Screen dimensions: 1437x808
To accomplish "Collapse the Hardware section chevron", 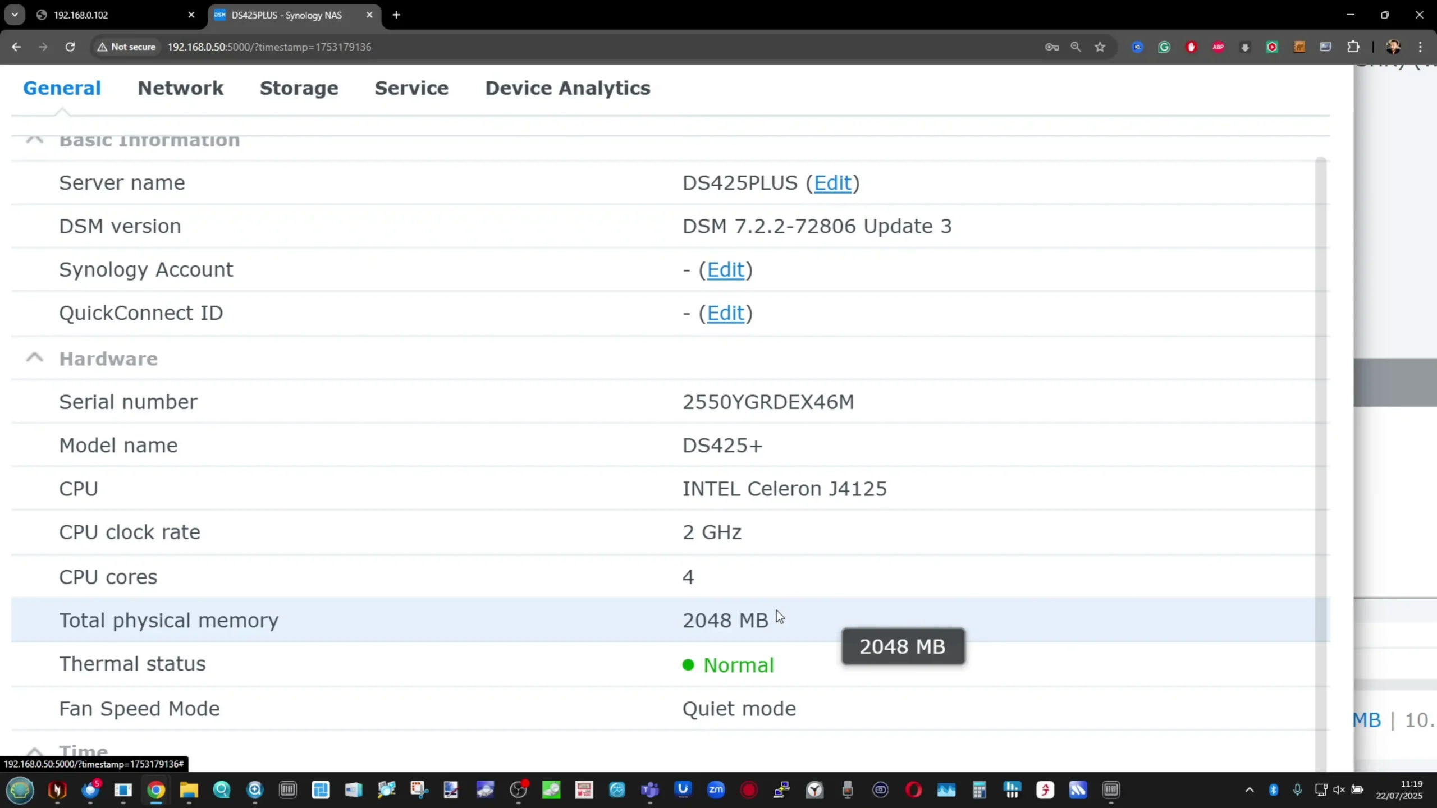I will pos(35,358).
